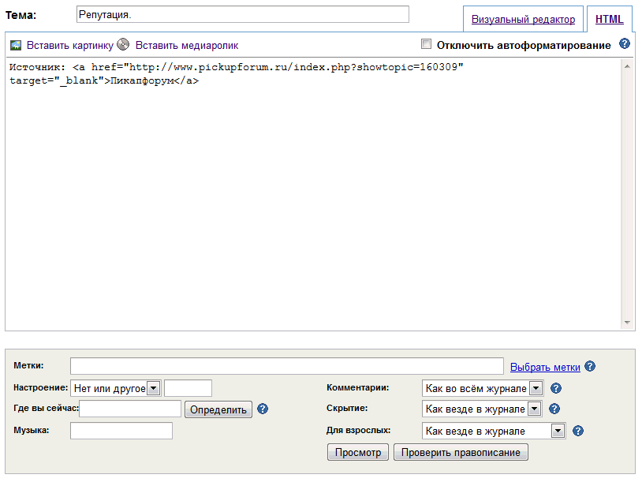Switch to Визуальный редактор tab

coord(523,20)
